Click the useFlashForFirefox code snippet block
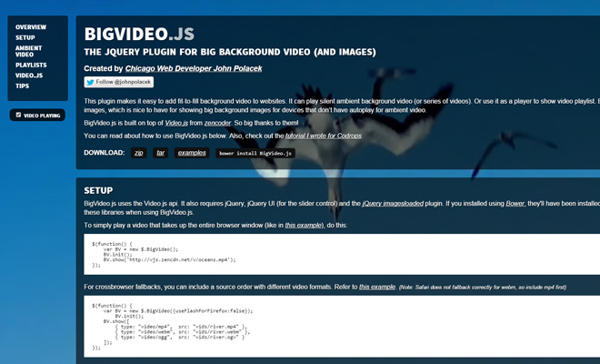 click(342, 327)
